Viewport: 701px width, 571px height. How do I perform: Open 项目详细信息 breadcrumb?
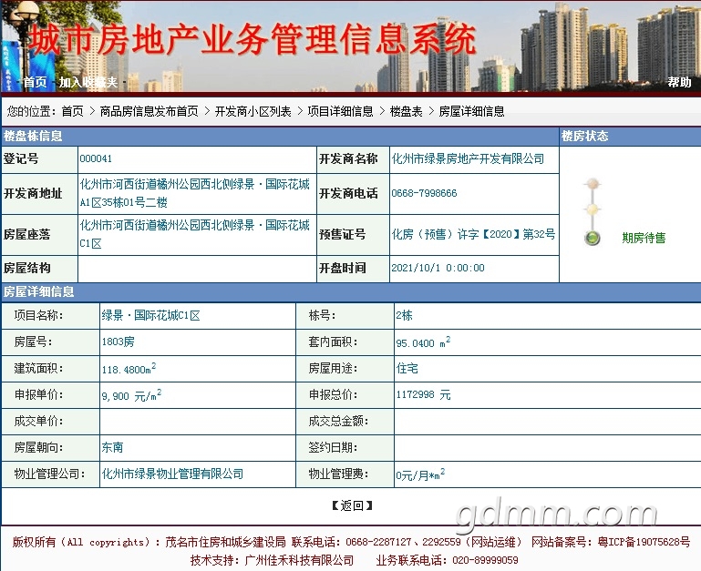[x=340, y=111]
